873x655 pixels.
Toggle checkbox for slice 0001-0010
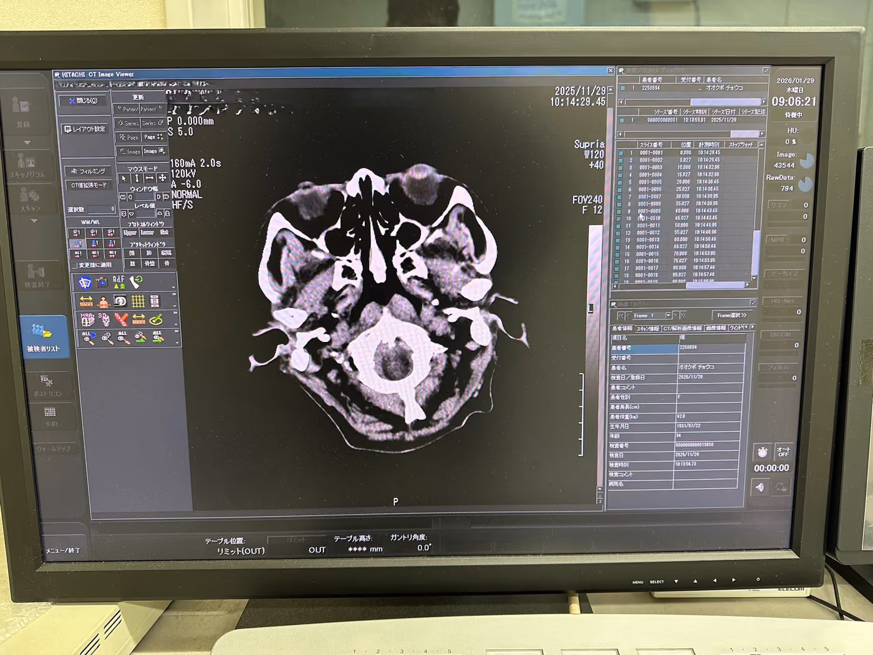(x=620, y=218)
